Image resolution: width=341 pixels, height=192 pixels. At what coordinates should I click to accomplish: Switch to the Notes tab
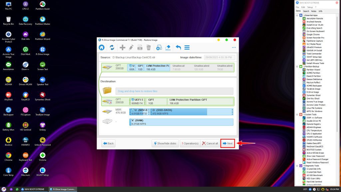(314, 11)
